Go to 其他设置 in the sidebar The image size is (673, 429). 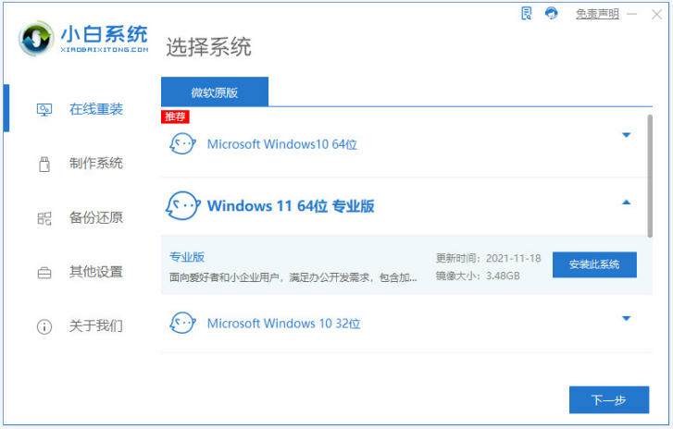pyautogui.click(x=95, y=273)
